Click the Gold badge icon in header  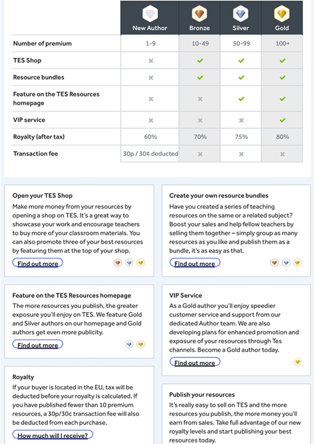click(x=282, y=13)
